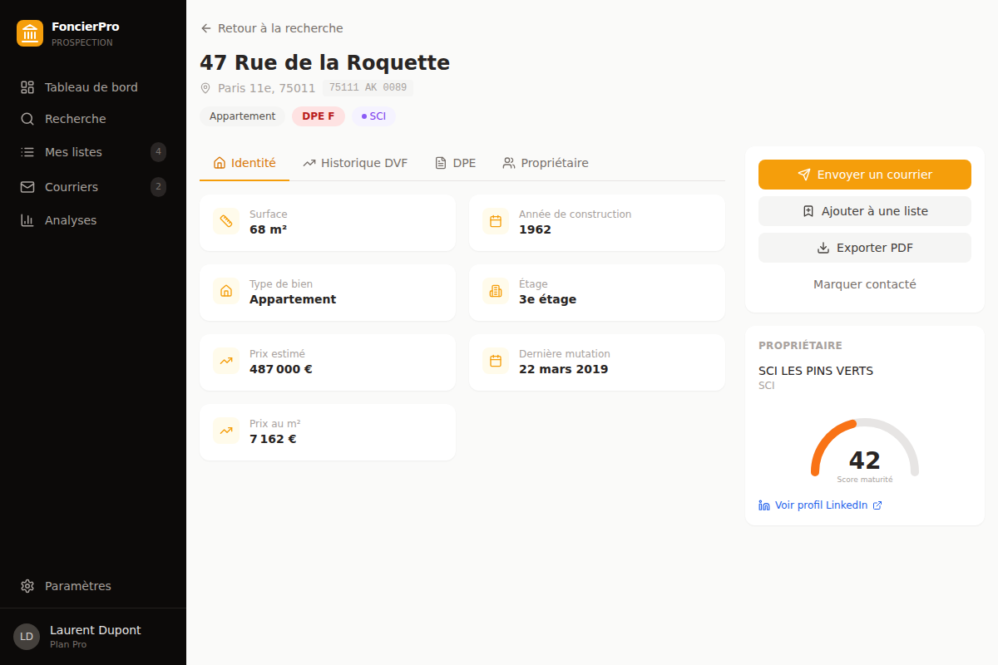Click the Mes listes badge showing 4
Image resolution: width=998 pixels, height=665 pixels.
coord(158,152)
